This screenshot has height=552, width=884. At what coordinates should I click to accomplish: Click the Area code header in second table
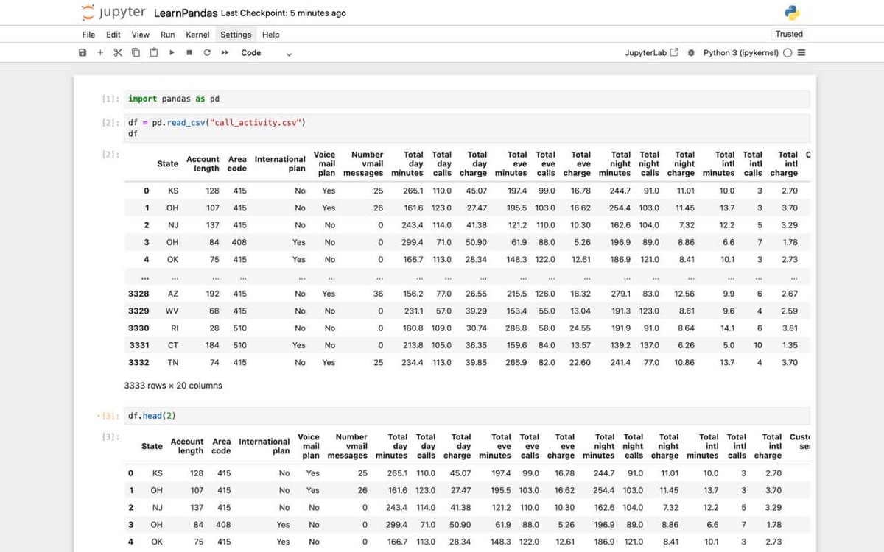221,446
